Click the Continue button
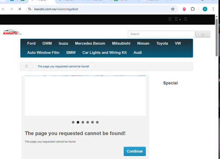Image resolution: width=220 pixels, height=159 pixels. 135,151
